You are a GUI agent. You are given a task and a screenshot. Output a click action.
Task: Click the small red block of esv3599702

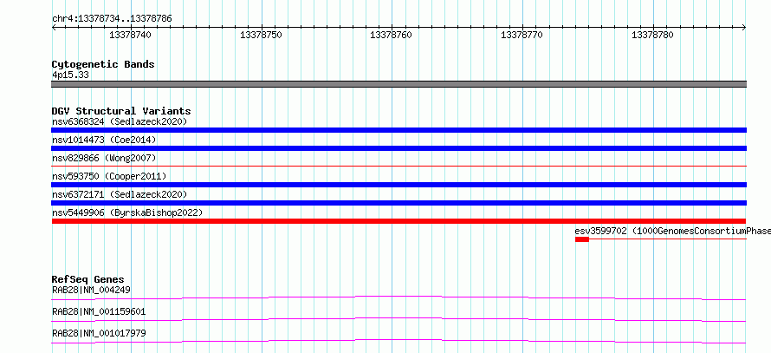click(581, 239)
